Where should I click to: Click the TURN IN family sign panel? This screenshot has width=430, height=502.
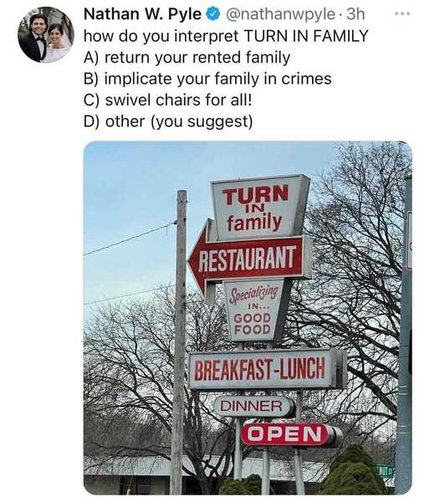[x=260, y=207]
